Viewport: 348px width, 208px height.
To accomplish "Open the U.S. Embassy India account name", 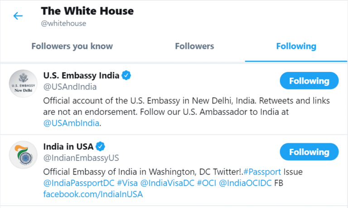I will 81,76.
